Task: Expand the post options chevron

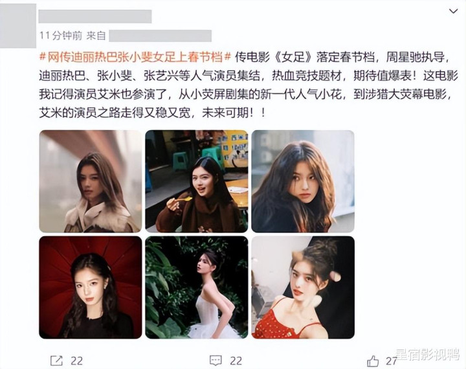Action: (x=453, y=11)
